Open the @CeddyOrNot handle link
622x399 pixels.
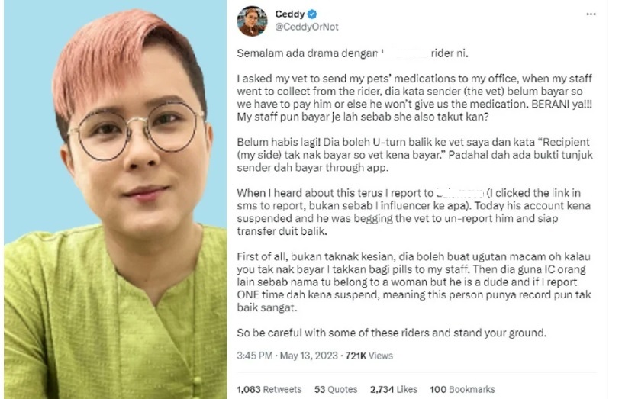(x=307, y=27)
